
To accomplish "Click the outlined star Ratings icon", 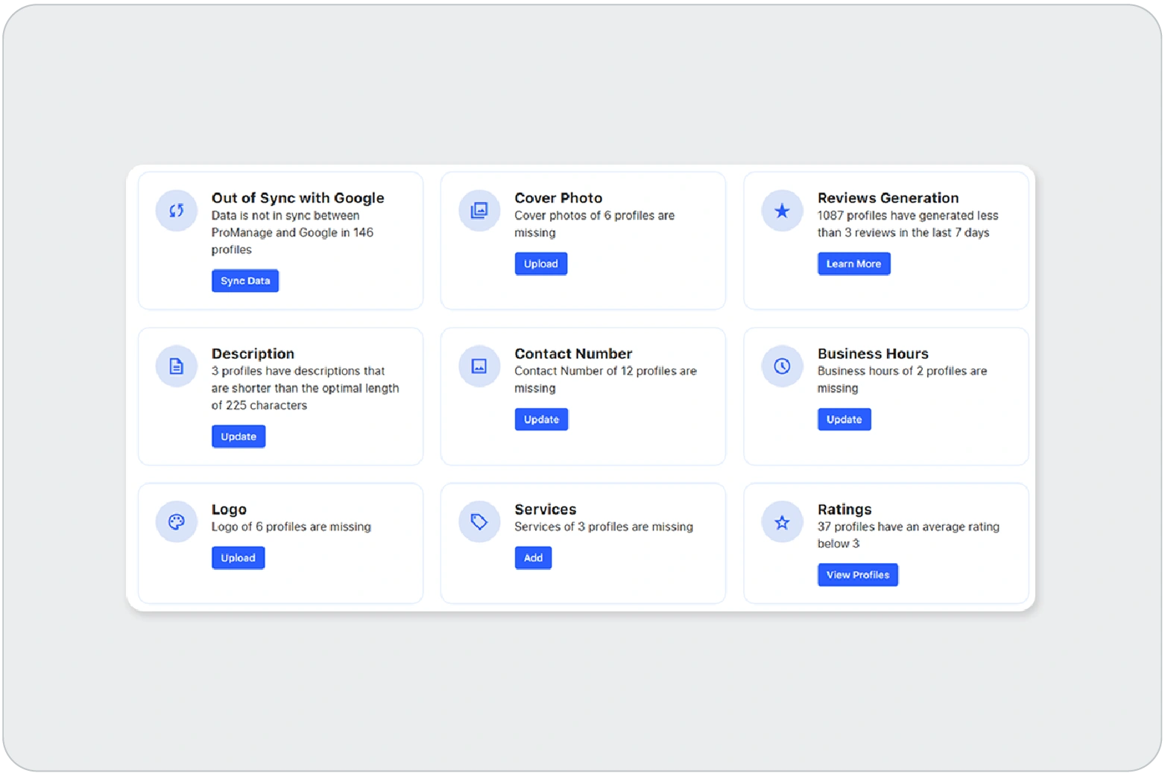I will [x=782, y=522].
